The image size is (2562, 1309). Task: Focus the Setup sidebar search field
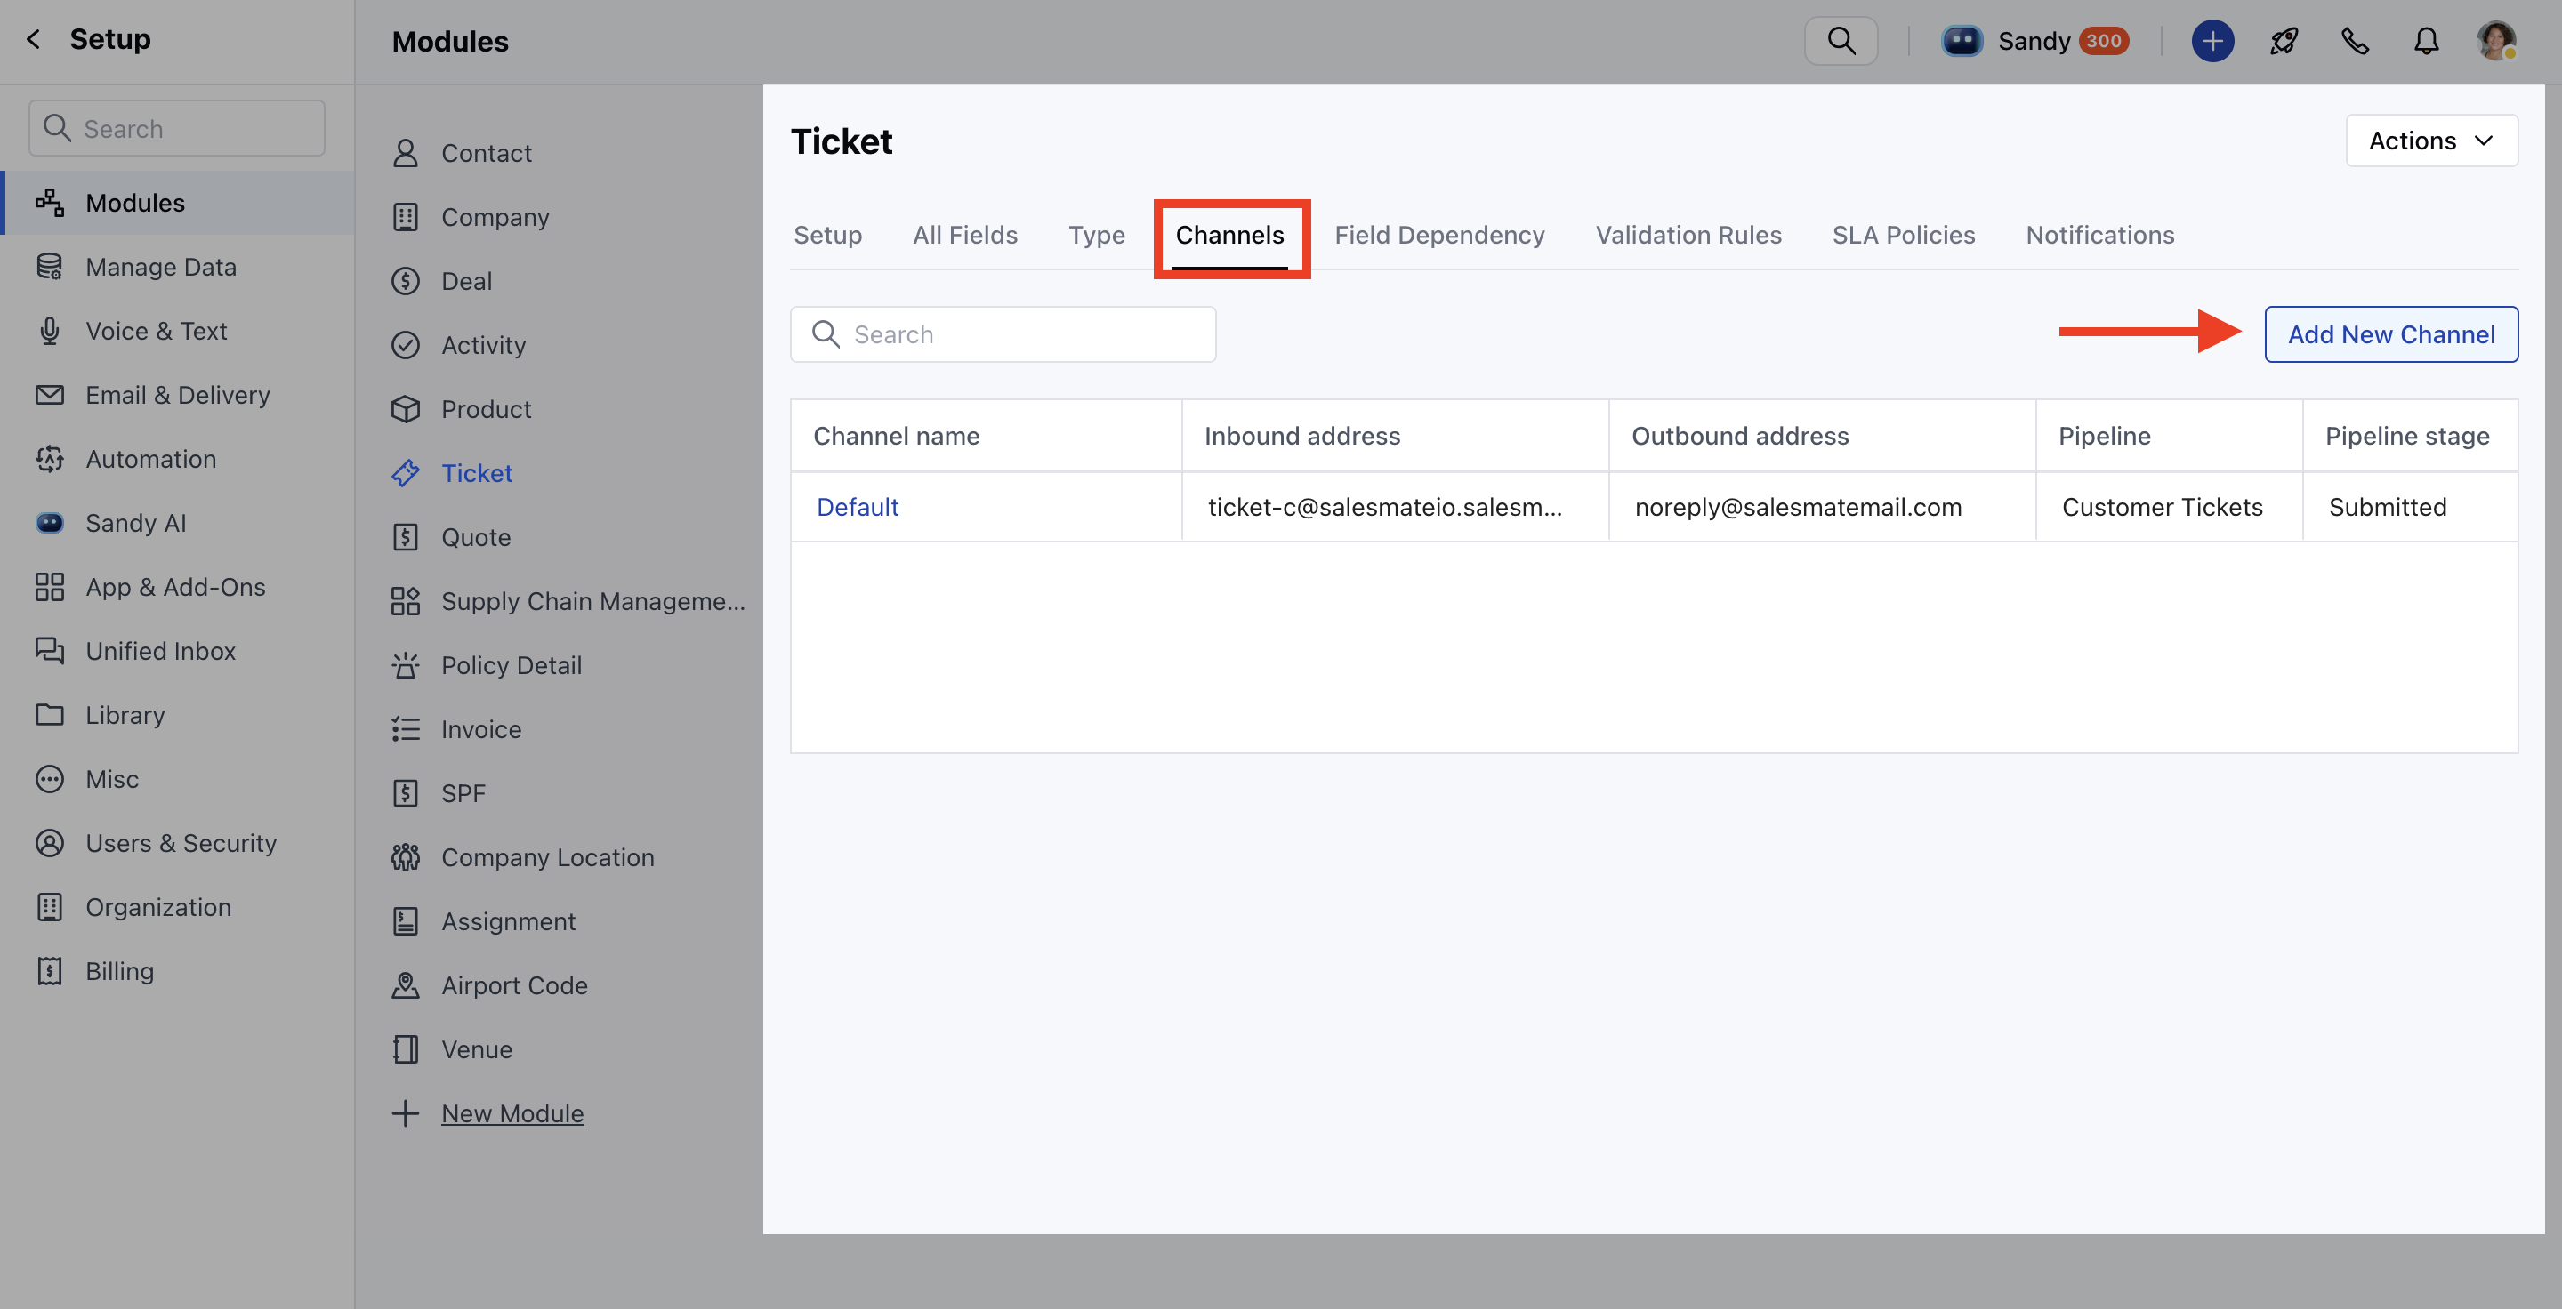point(177,128)
